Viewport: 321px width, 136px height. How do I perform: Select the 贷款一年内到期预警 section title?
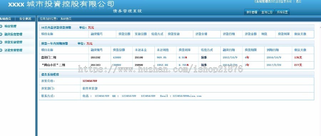(55, 43)
